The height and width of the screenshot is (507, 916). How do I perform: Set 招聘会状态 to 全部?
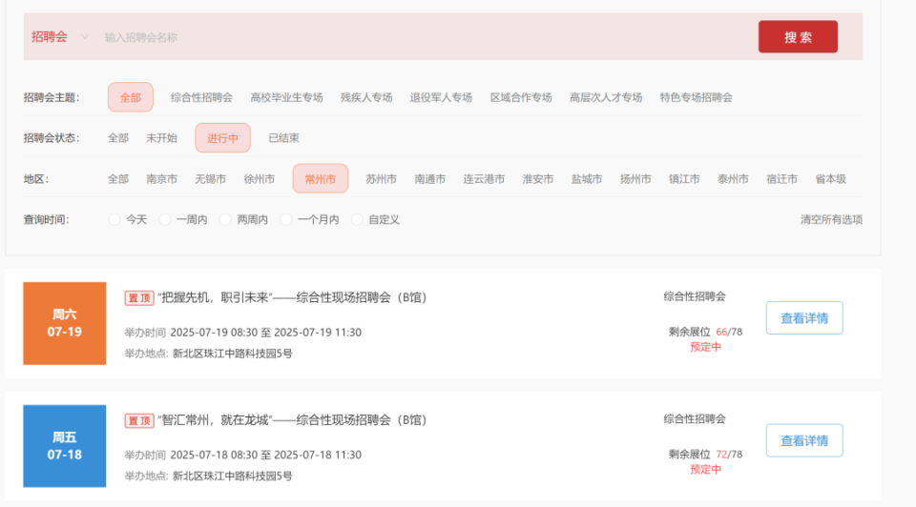[118, 138]
